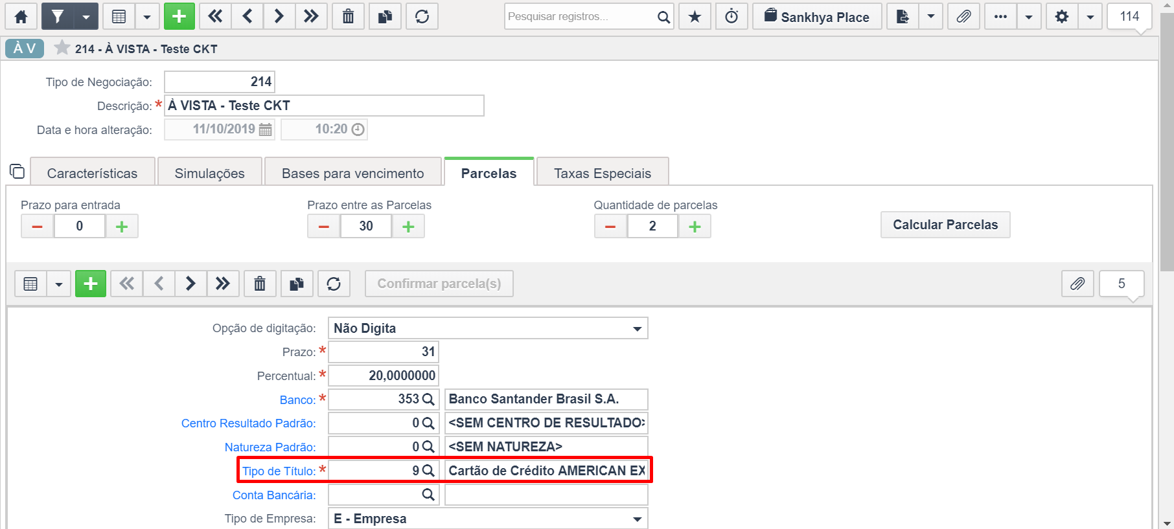Delete the current parcela

pyautogui.click(x=260, y=284)
